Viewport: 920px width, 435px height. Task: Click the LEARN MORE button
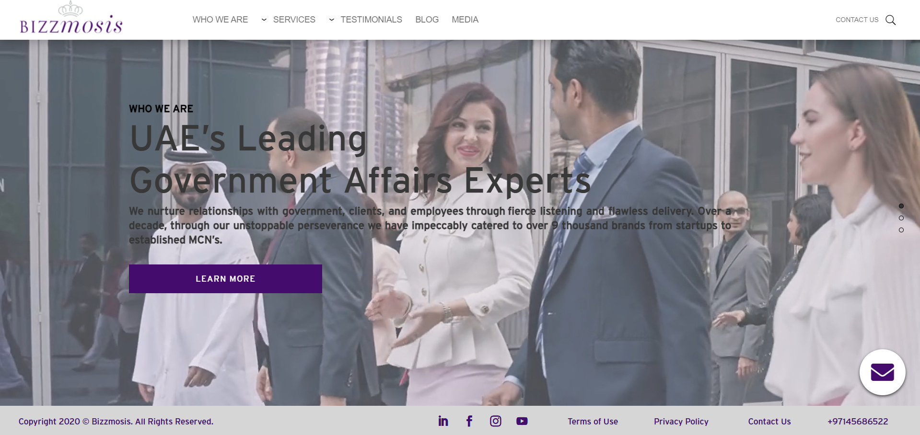225,279
